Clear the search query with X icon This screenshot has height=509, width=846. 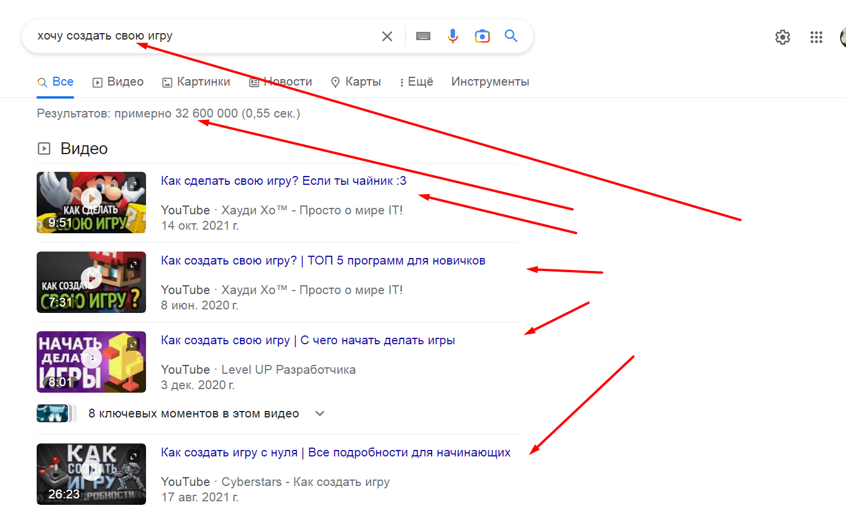387,36
